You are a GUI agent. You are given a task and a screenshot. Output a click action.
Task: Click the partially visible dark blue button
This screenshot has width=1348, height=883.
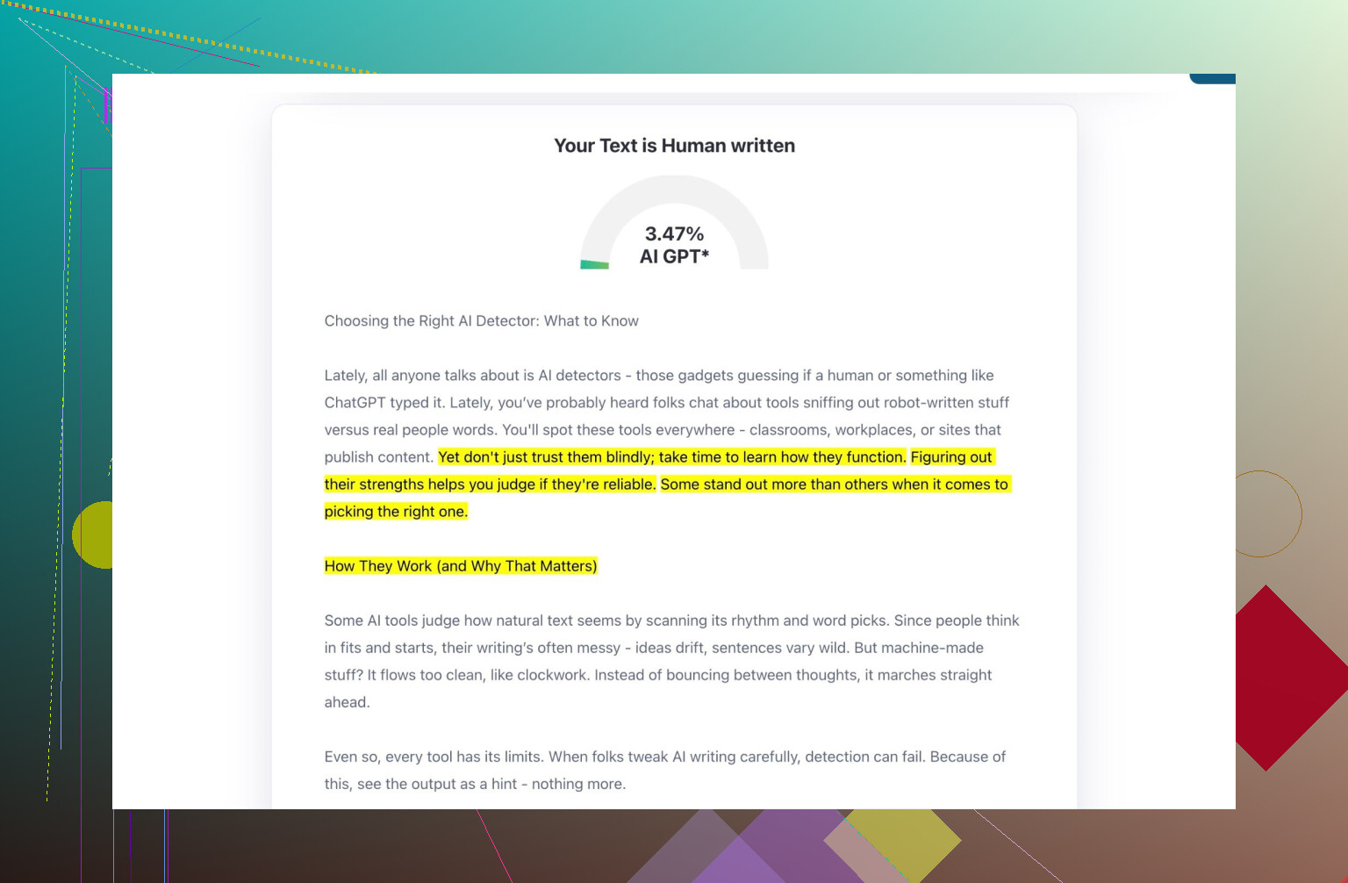(x=1213, y=79)
